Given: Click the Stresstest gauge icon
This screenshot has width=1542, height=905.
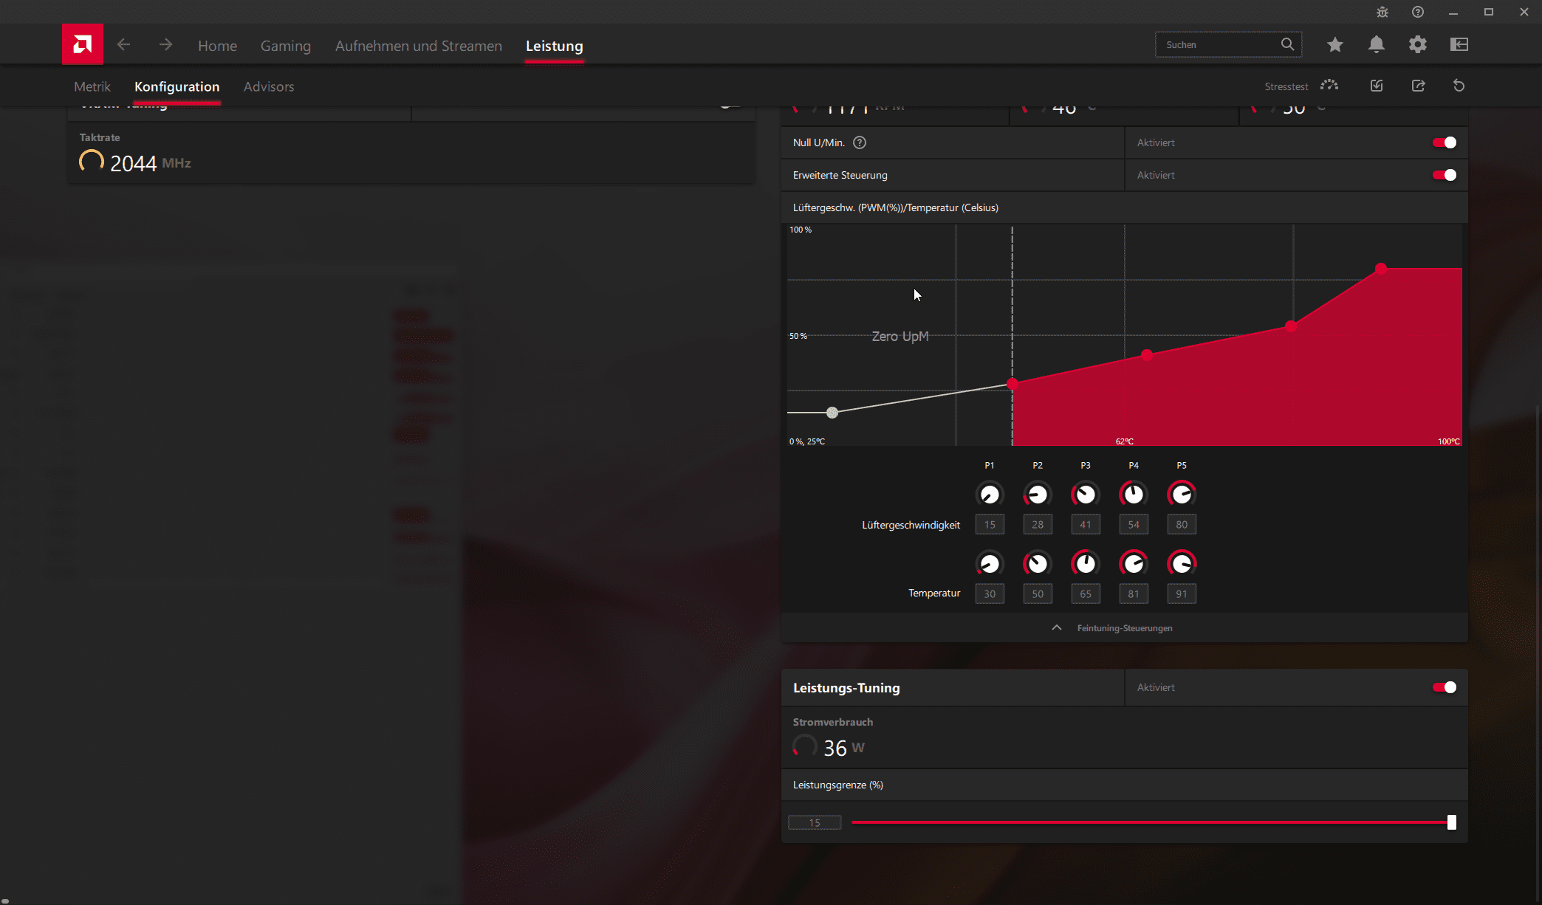Looking at the screenshot, I should pos(1329,86).
